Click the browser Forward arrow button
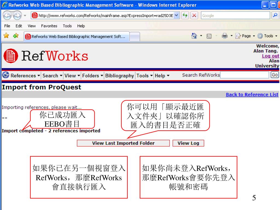 click(17, 16)
